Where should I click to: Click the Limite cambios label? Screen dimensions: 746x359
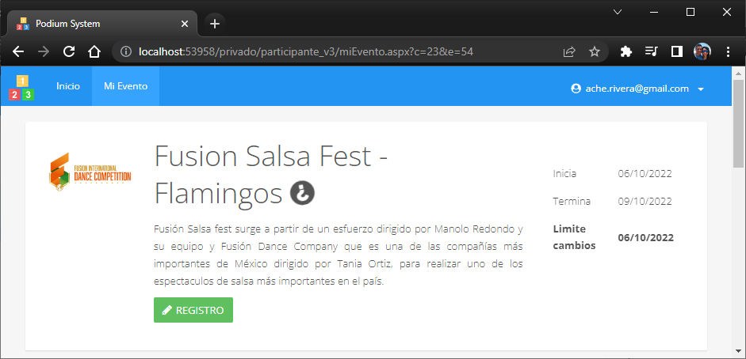point(574,237)
